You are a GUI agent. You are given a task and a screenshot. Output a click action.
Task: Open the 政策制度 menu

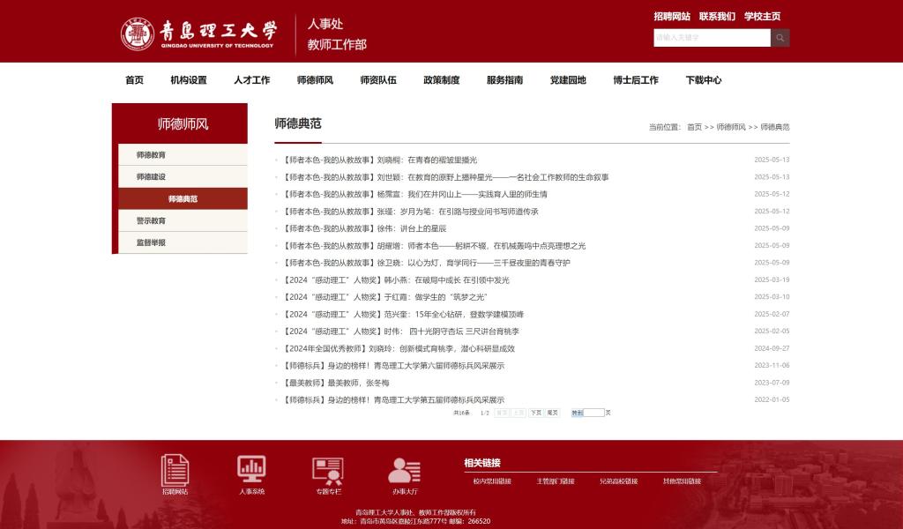click(x=442, y=80)
